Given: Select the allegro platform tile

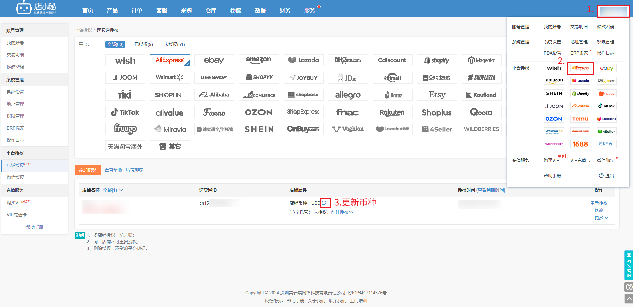Looking at the screenshot, I should [x=348, y=95].
